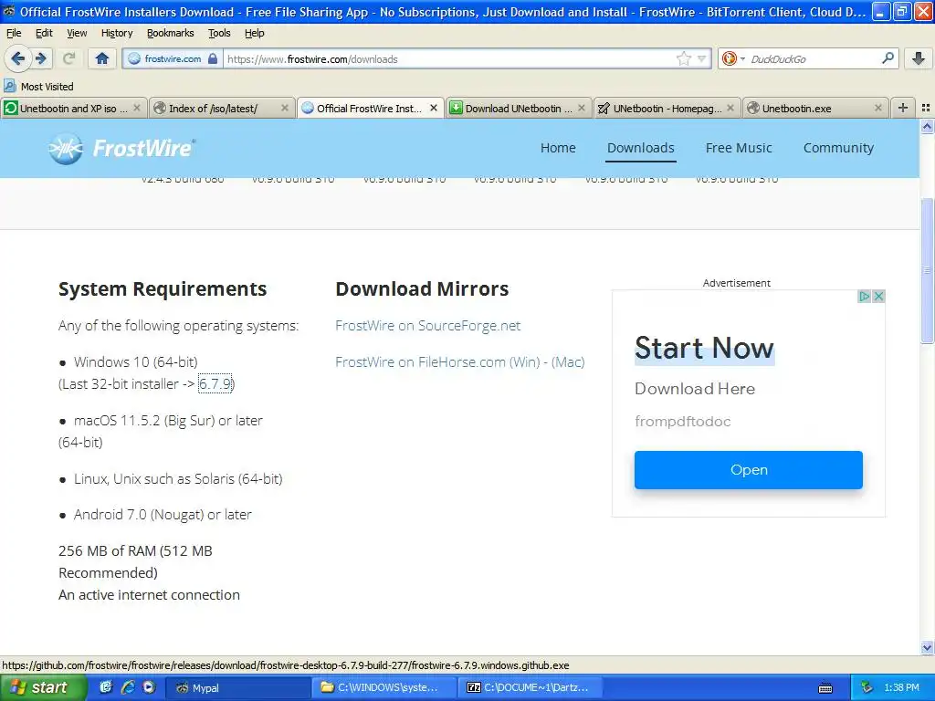Screen dimensions: 935x701
Task: Open the Windows start button
Action: point(43,687)
